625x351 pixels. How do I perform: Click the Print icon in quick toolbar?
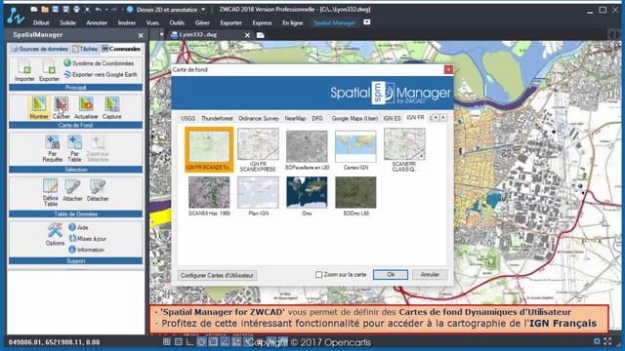tap(76, 9)
